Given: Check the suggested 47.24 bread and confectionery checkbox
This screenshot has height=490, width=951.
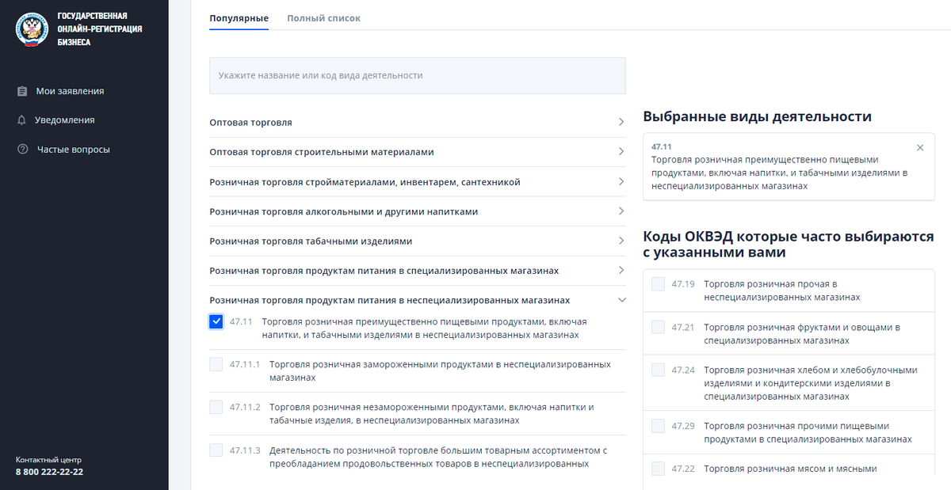Looking at the screenshot, I should click(x=658, y=370).
